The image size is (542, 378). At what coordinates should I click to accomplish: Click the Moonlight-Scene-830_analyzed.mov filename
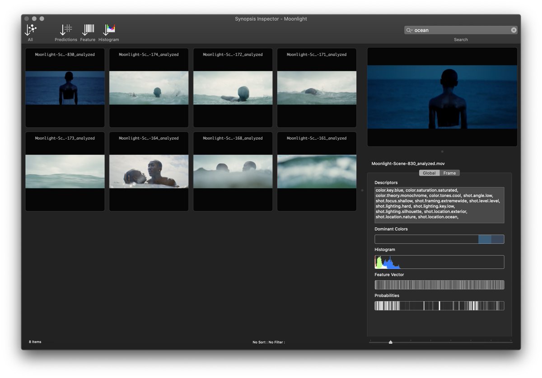tap(408, 163)
